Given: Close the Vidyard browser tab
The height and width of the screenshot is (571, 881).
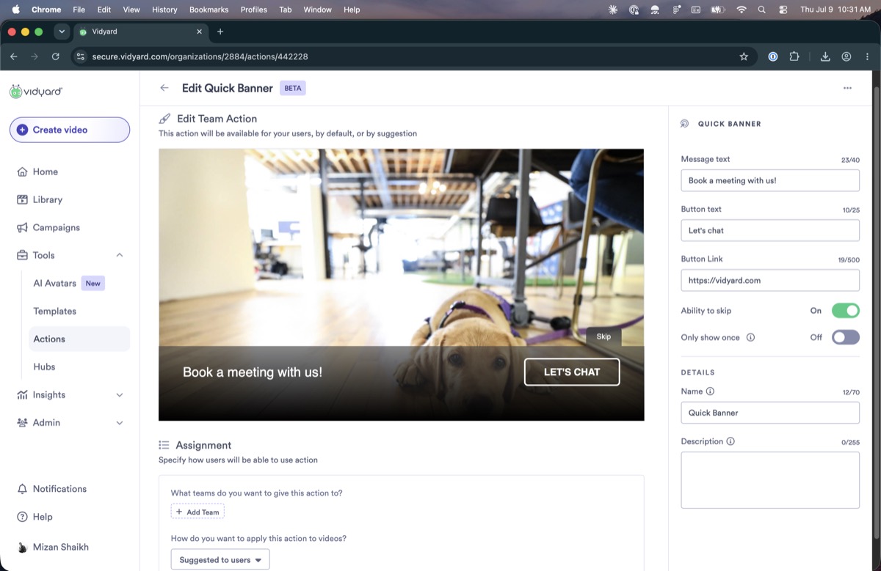Looking at the screenshot, I should tap(200, 32).
